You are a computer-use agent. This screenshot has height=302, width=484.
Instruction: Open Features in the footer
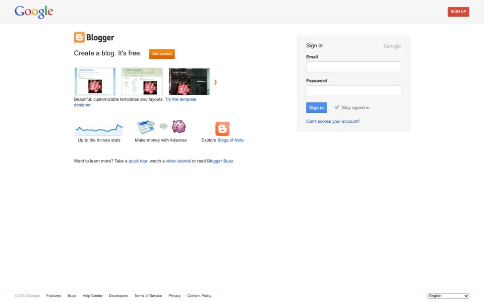54,296
